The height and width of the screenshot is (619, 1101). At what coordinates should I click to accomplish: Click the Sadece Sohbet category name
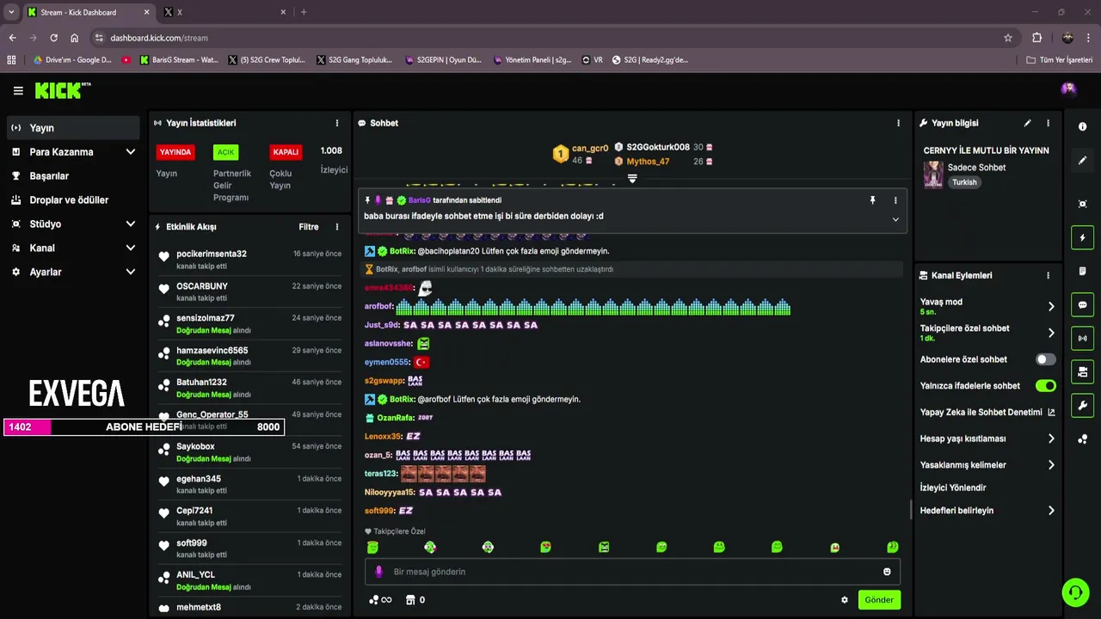tap(976, 168)
